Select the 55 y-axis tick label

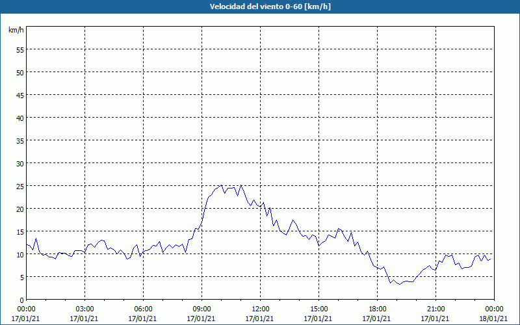click(x=20, y=50)
